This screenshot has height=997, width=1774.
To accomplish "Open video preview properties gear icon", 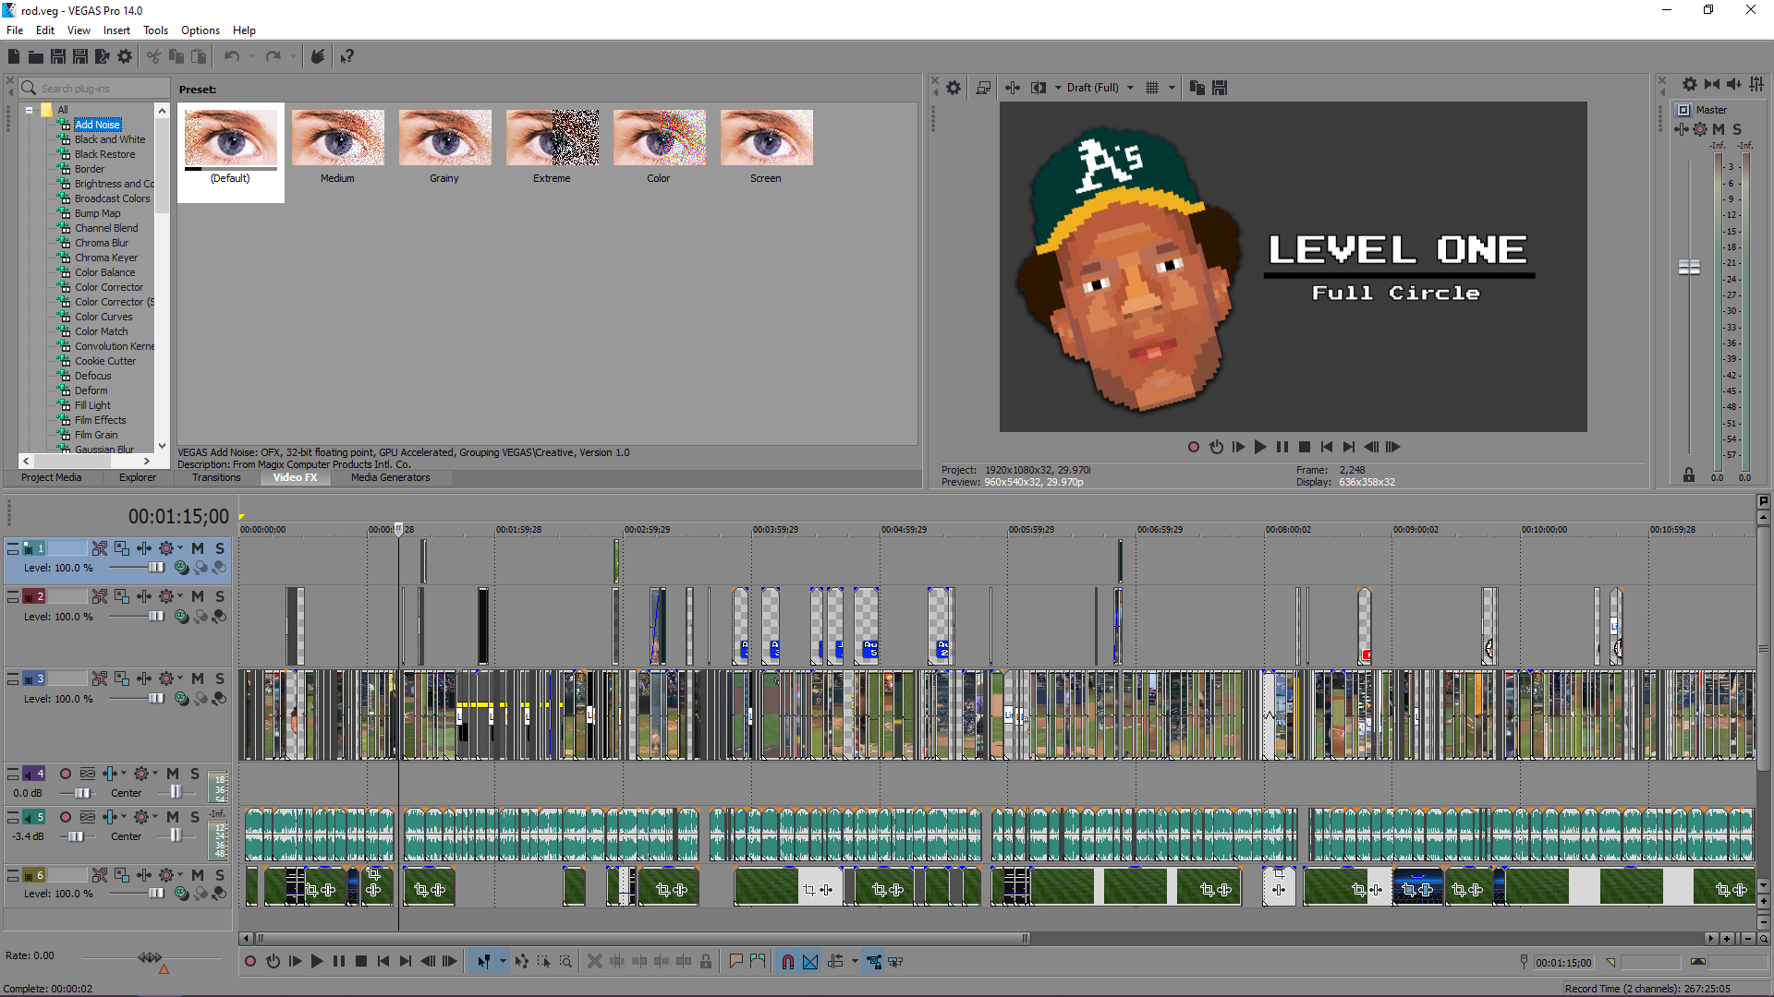I will pos(954,88).
